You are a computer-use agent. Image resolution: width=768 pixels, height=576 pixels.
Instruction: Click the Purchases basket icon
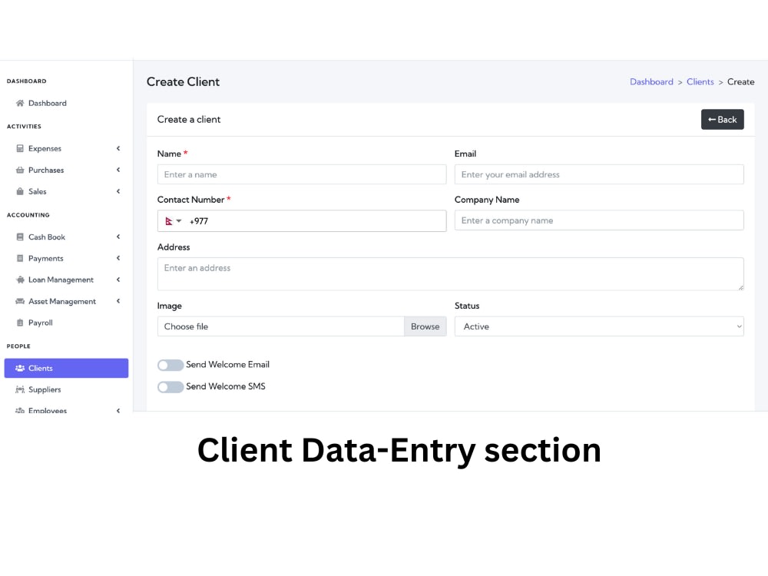20,170
